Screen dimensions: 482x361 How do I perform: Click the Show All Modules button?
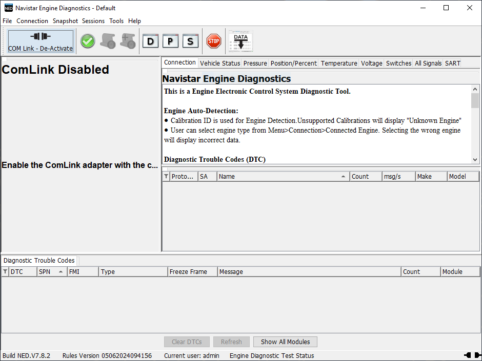[286, 342]
